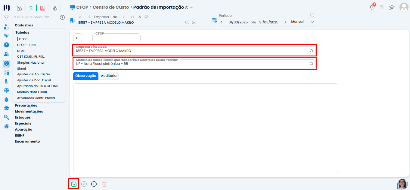Go to next period arrow

click(x=285, y=22)
